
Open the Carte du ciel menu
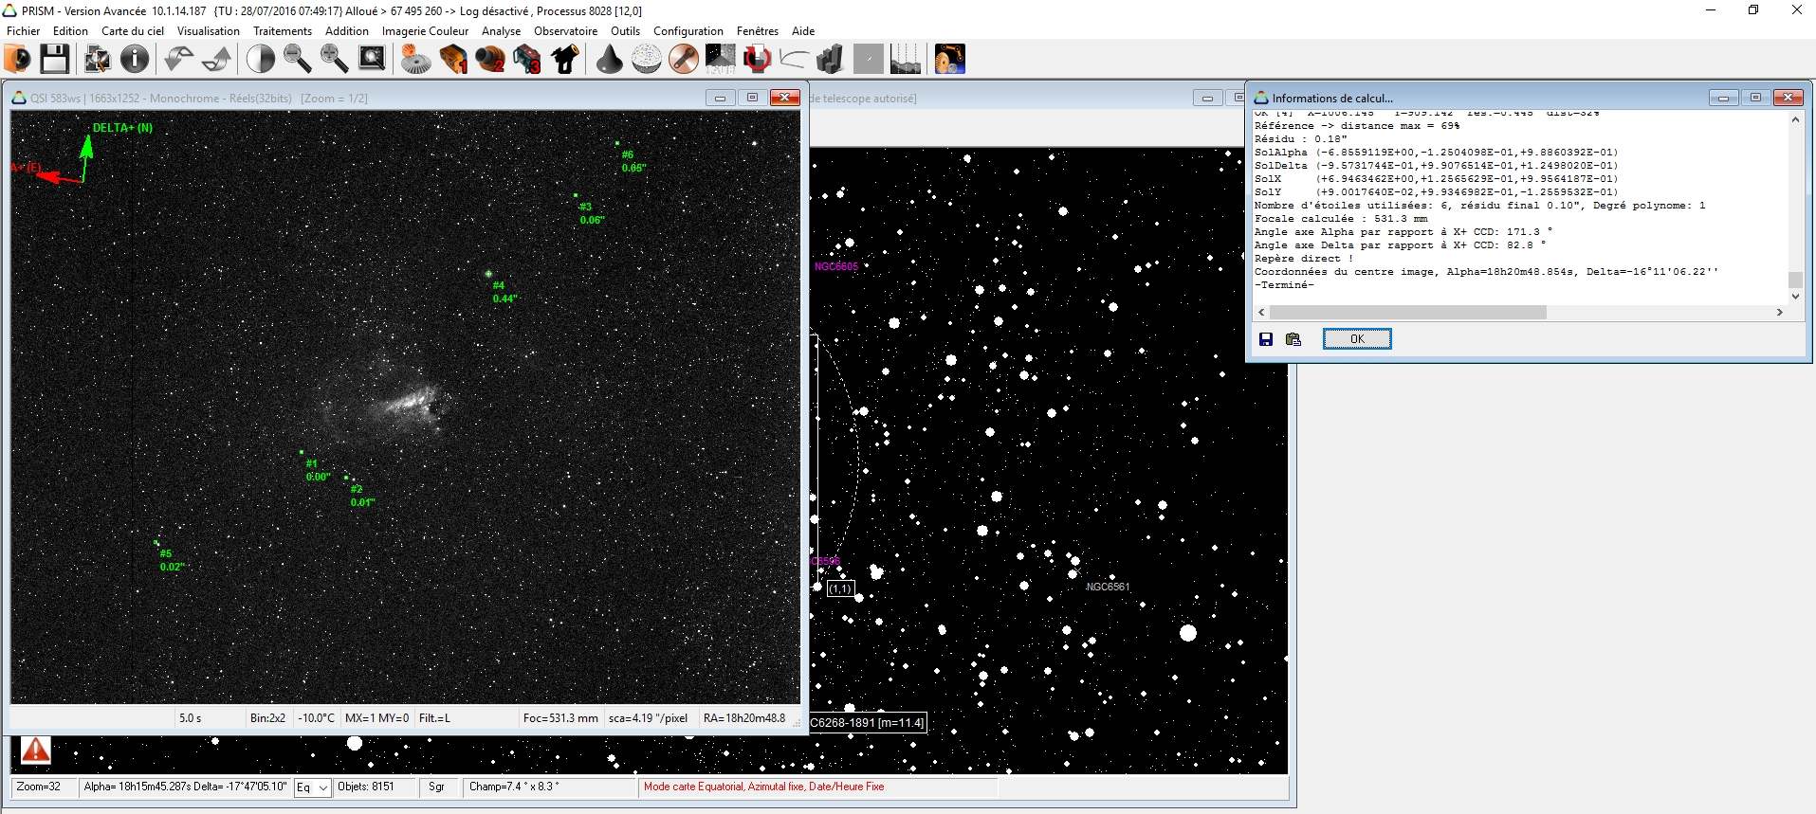133,30
